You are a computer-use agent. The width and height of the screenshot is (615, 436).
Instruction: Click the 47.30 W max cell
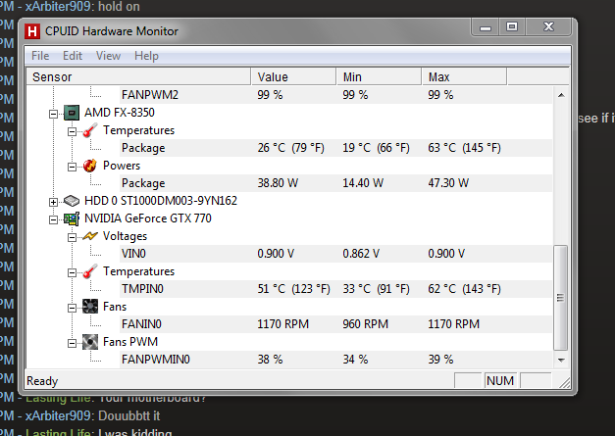tap(448, 183)
